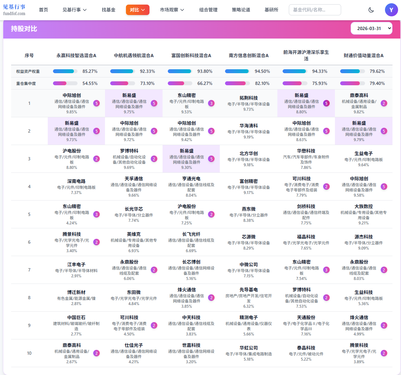This screenshot has width=401, height=375.
Task: Expand the 市场观察 dropdown menu
Action: pyautogui.click(x=172, y=10)
